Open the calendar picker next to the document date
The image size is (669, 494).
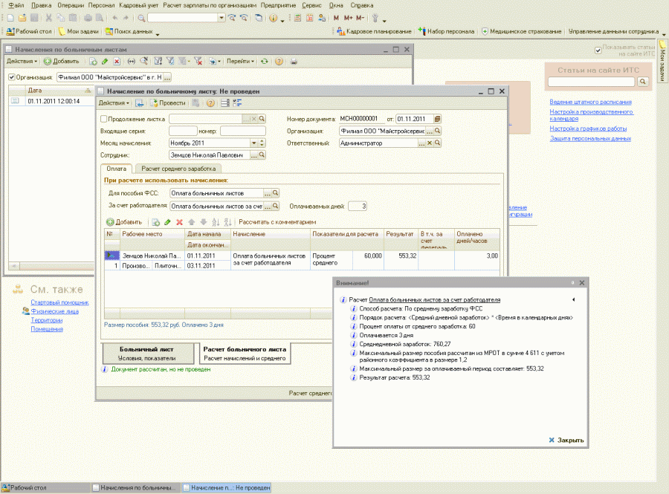pos(438,118)
